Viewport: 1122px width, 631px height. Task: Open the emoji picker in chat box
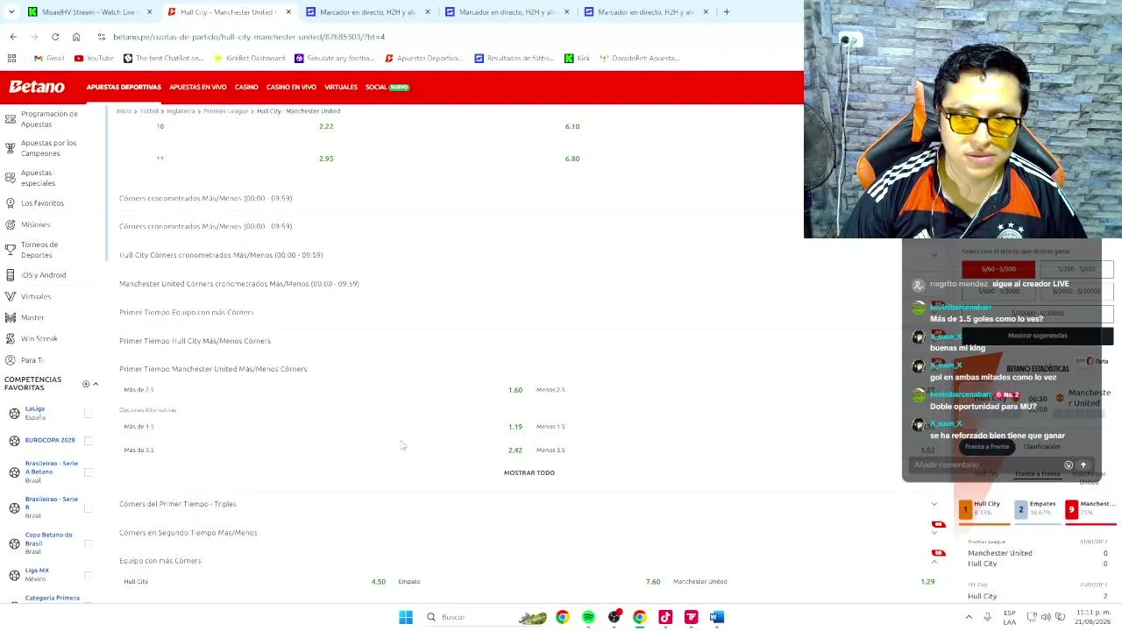(x=1069, y=465)
